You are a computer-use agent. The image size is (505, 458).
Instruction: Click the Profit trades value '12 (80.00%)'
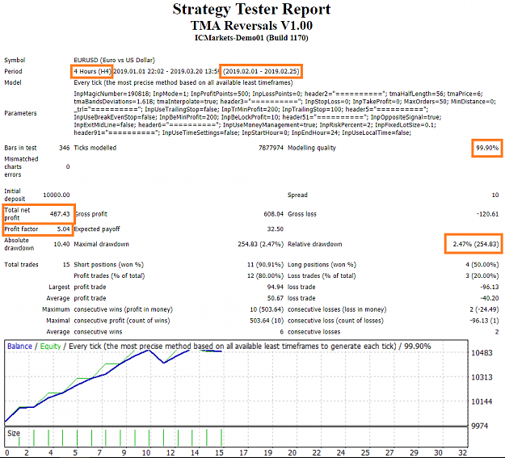[265, 276]
